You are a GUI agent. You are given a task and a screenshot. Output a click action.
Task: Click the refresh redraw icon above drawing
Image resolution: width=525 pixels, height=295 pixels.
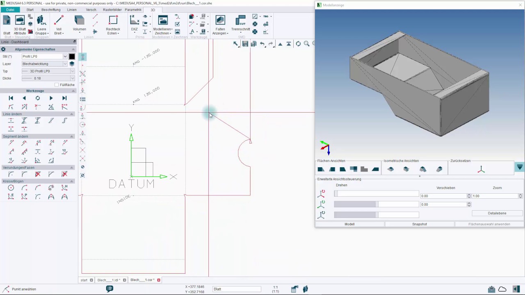coord(298,44)
